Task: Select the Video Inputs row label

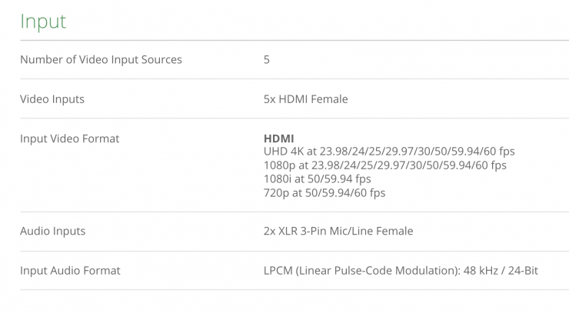Action: [x=52, y=99]
